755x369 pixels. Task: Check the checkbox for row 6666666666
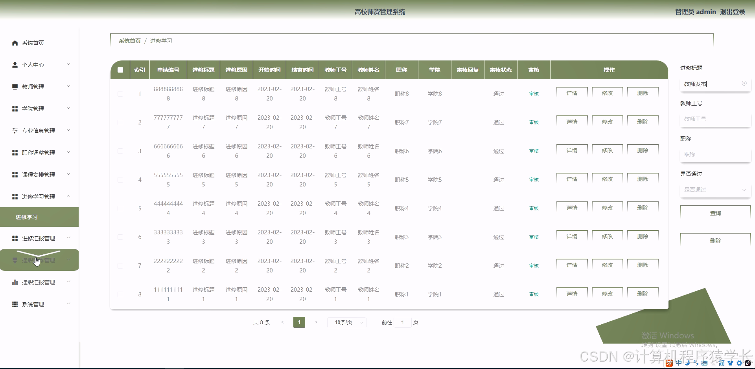click(x=120, y=151)
